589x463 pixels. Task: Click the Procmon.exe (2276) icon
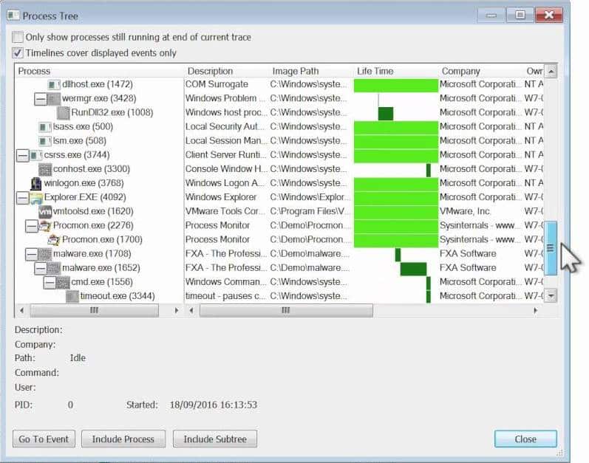click(45, 225)
